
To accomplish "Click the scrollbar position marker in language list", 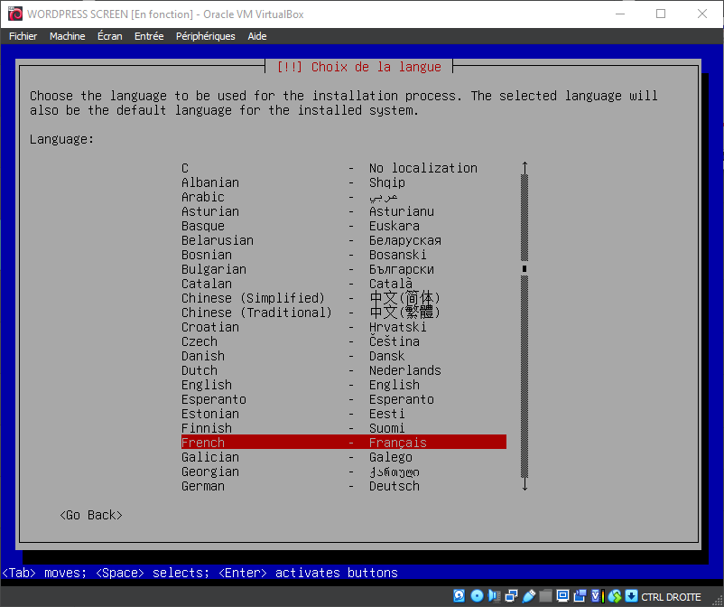I will pyautogui.click(x=524, y=268).
